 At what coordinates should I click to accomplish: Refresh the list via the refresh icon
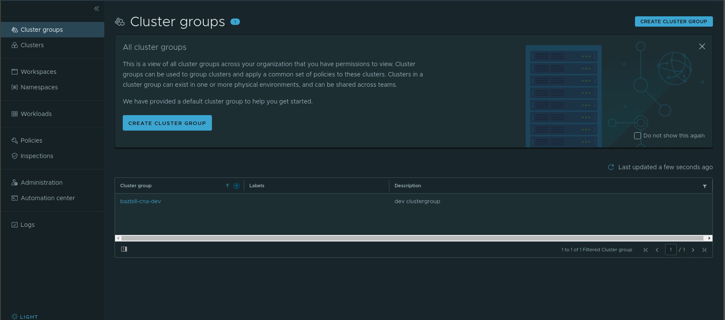(x=611, y=167)
